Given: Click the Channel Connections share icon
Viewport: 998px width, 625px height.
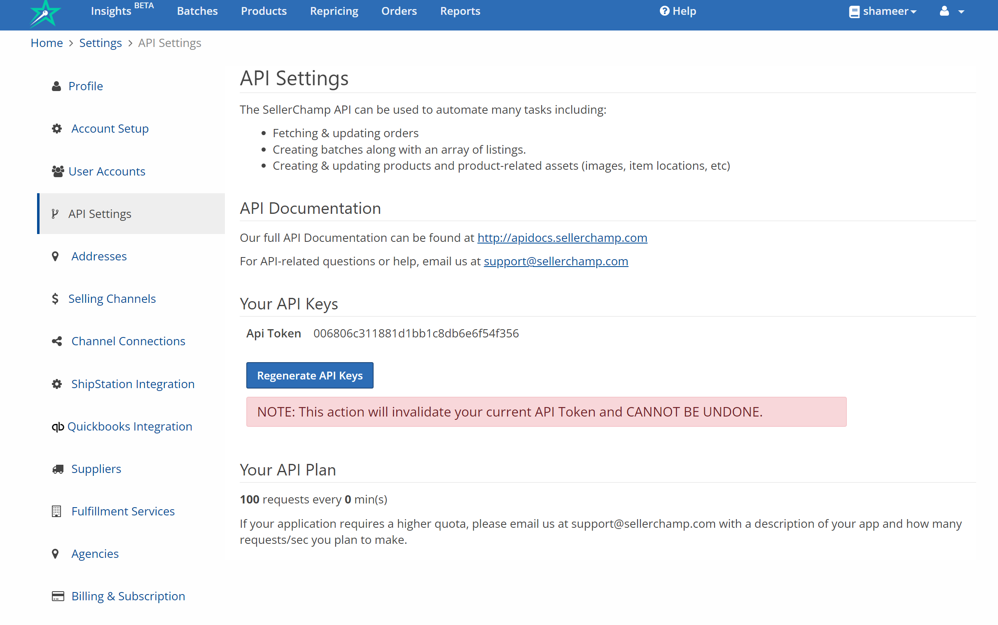Looking at the screenshot, I should click(x=56, y=341).
